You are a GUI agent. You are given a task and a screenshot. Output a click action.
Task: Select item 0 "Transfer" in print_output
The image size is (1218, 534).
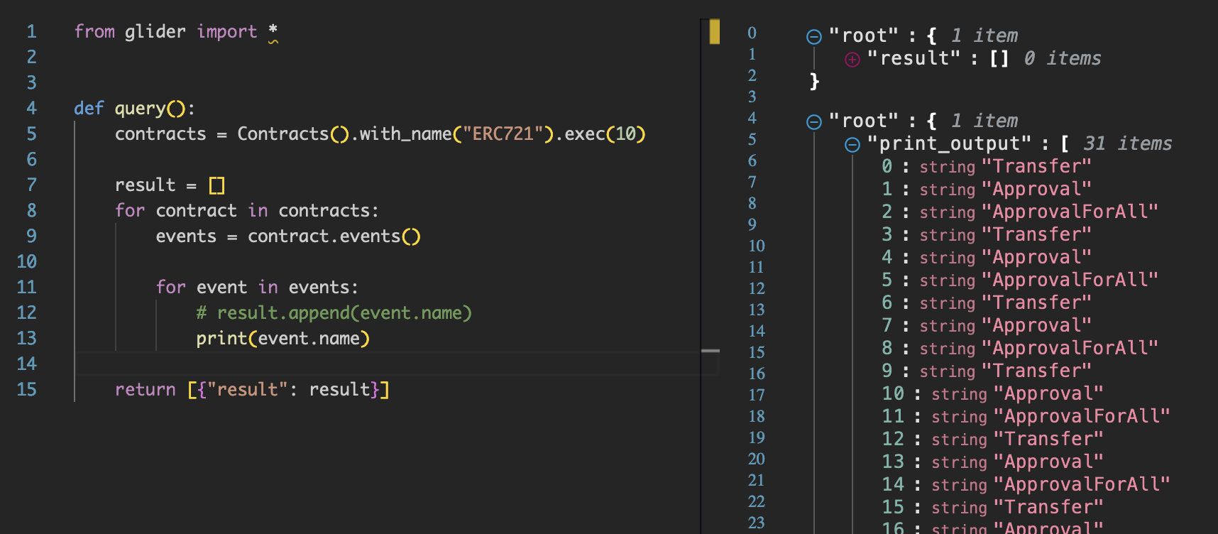1036,167
